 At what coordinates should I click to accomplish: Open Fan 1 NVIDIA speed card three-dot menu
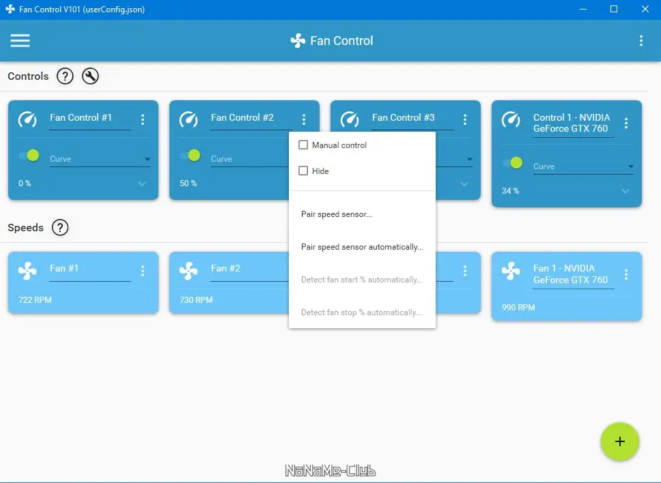tap(626, 274)
